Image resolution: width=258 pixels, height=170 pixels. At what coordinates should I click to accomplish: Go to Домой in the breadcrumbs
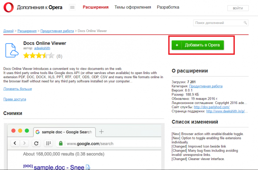[x=8, y=31]
